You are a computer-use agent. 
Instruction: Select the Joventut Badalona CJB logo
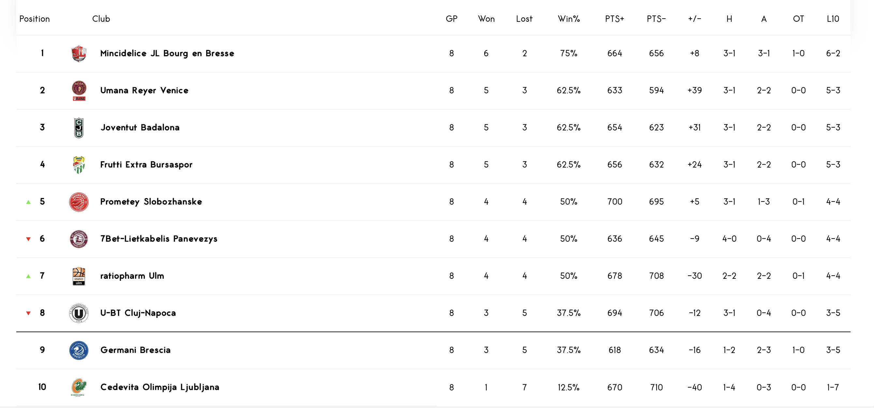(79, 128)
